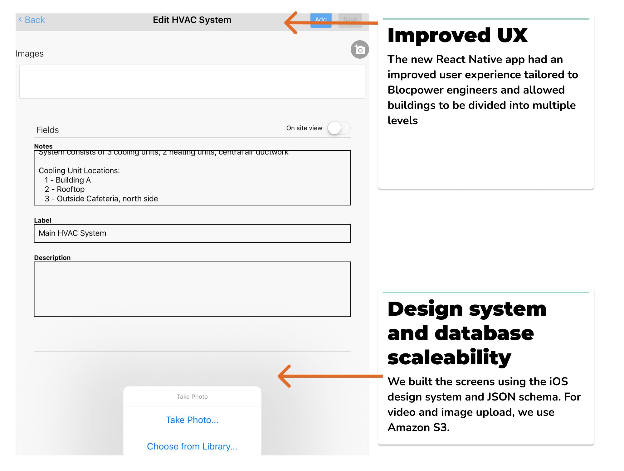Select Take Photo from the action sheet
The height and width of the screenshot is (471, 624).
click(x=192, y=420)
